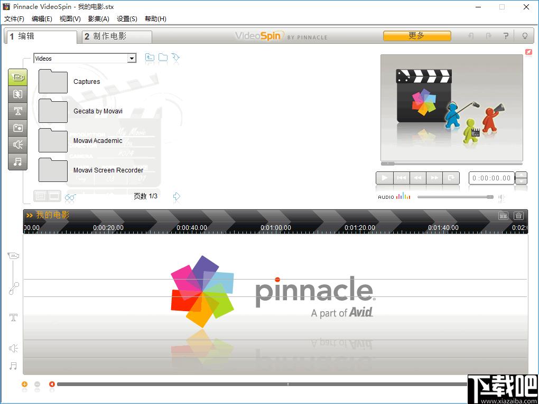Click the browse folder icon
539x404 pixels.
(163, 57)
